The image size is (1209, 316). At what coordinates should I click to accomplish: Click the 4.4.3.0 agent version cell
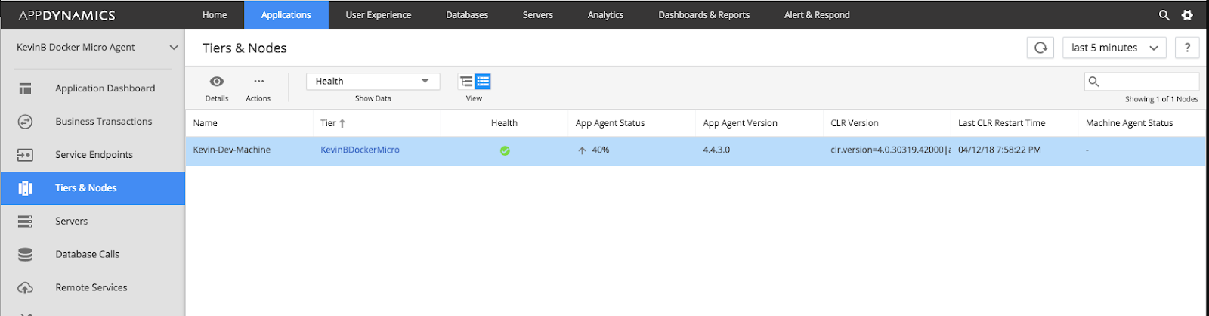click(x=716, y=150)
